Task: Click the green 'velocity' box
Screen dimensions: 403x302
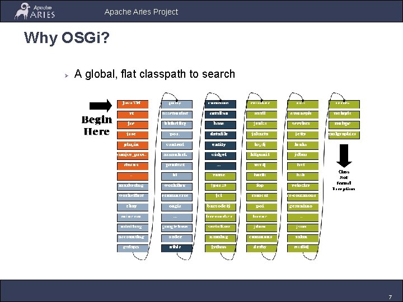Action: tap(303, 186)
